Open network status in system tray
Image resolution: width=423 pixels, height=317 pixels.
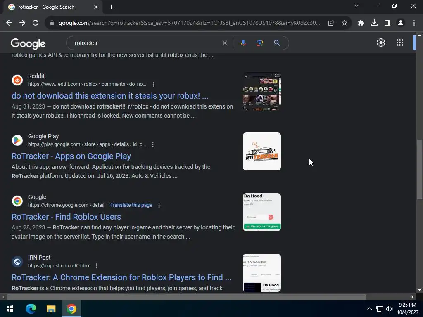pyautogui.click(x=380, y=309)
